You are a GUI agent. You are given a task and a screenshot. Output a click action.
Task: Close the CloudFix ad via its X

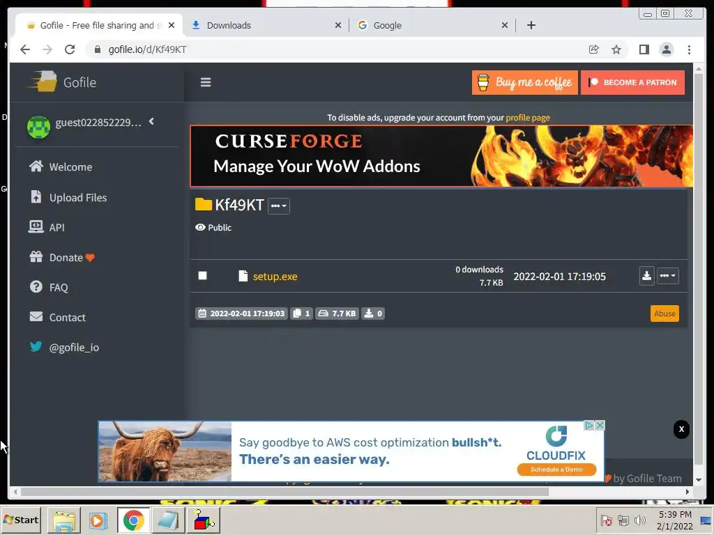600,425
